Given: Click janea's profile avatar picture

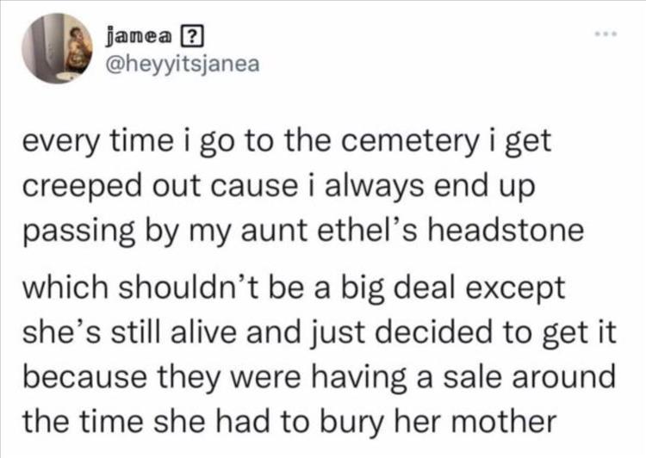Looking at the screenshot, I should pyautogui.click(x=57, y=48).
